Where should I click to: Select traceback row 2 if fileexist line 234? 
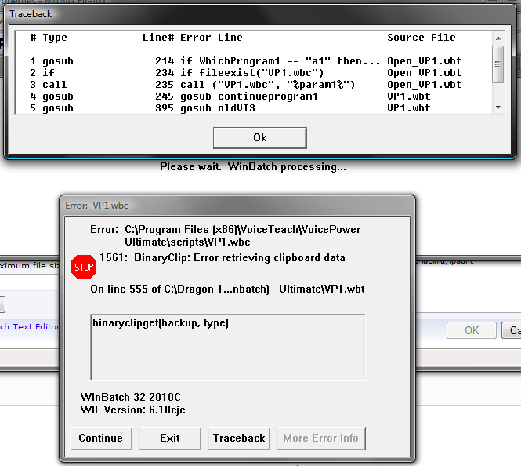[x=246, y=72]
